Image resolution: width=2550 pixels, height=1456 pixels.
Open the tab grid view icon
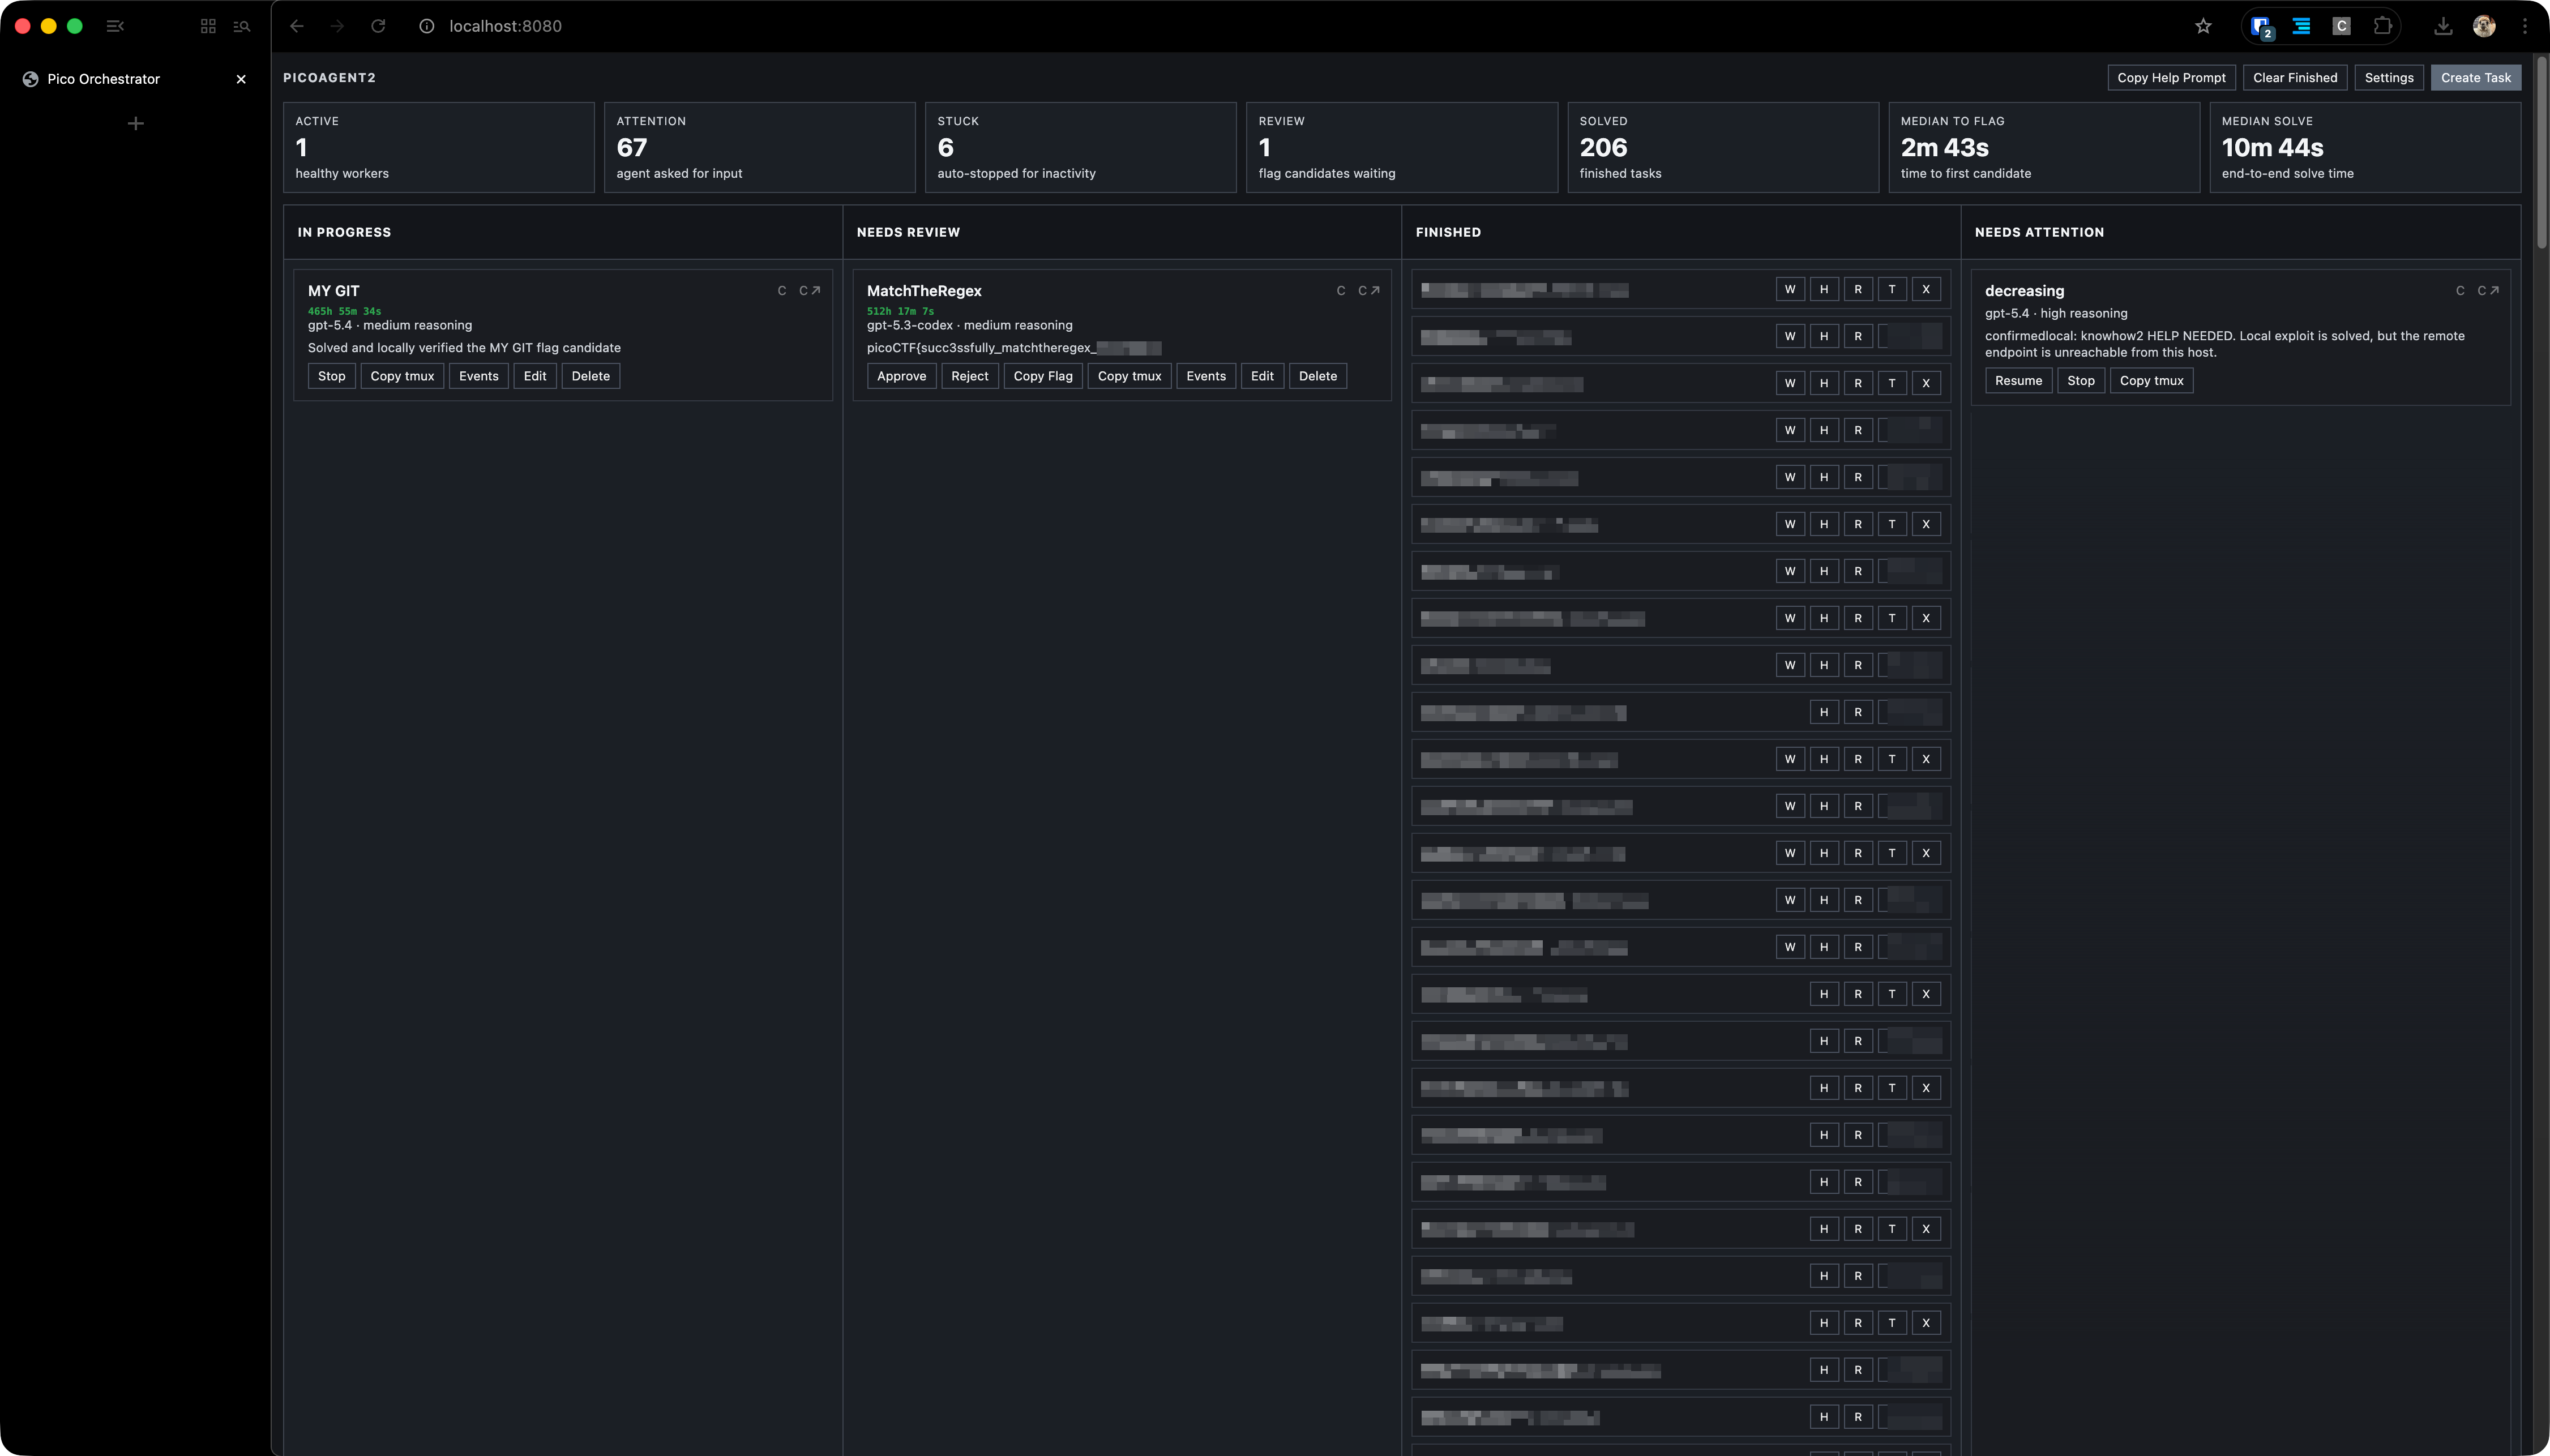pyautogui.click(x=208, y=27)
